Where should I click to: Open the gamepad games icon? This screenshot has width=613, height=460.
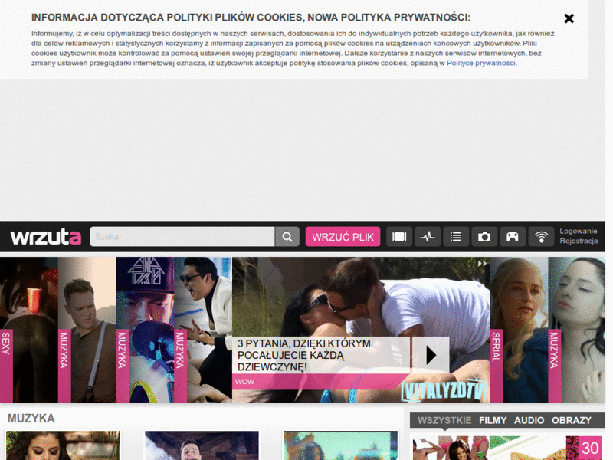(513, 237)
